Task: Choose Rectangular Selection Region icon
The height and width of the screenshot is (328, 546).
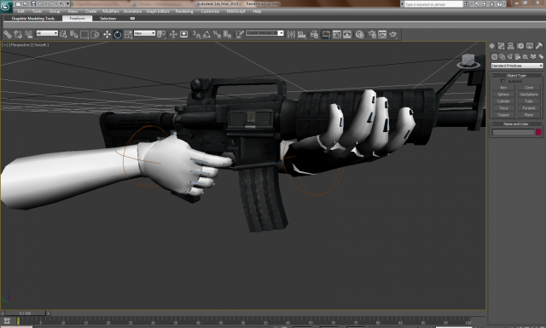Action: (x=84, y=34)
